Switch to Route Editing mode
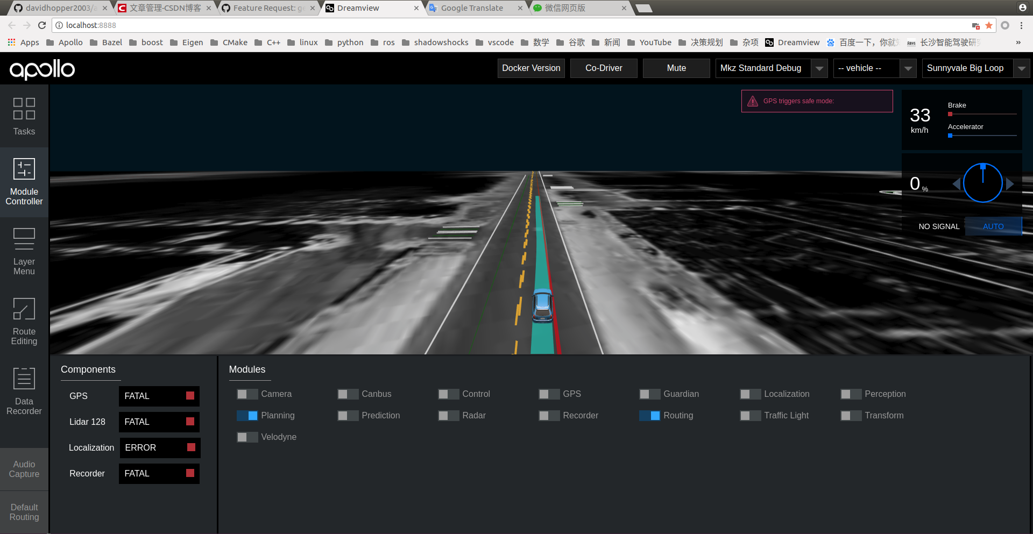 [24, 320]
